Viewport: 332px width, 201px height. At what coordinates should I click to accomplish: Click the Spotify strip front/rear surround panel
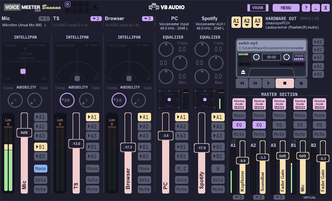click(205, 100)
